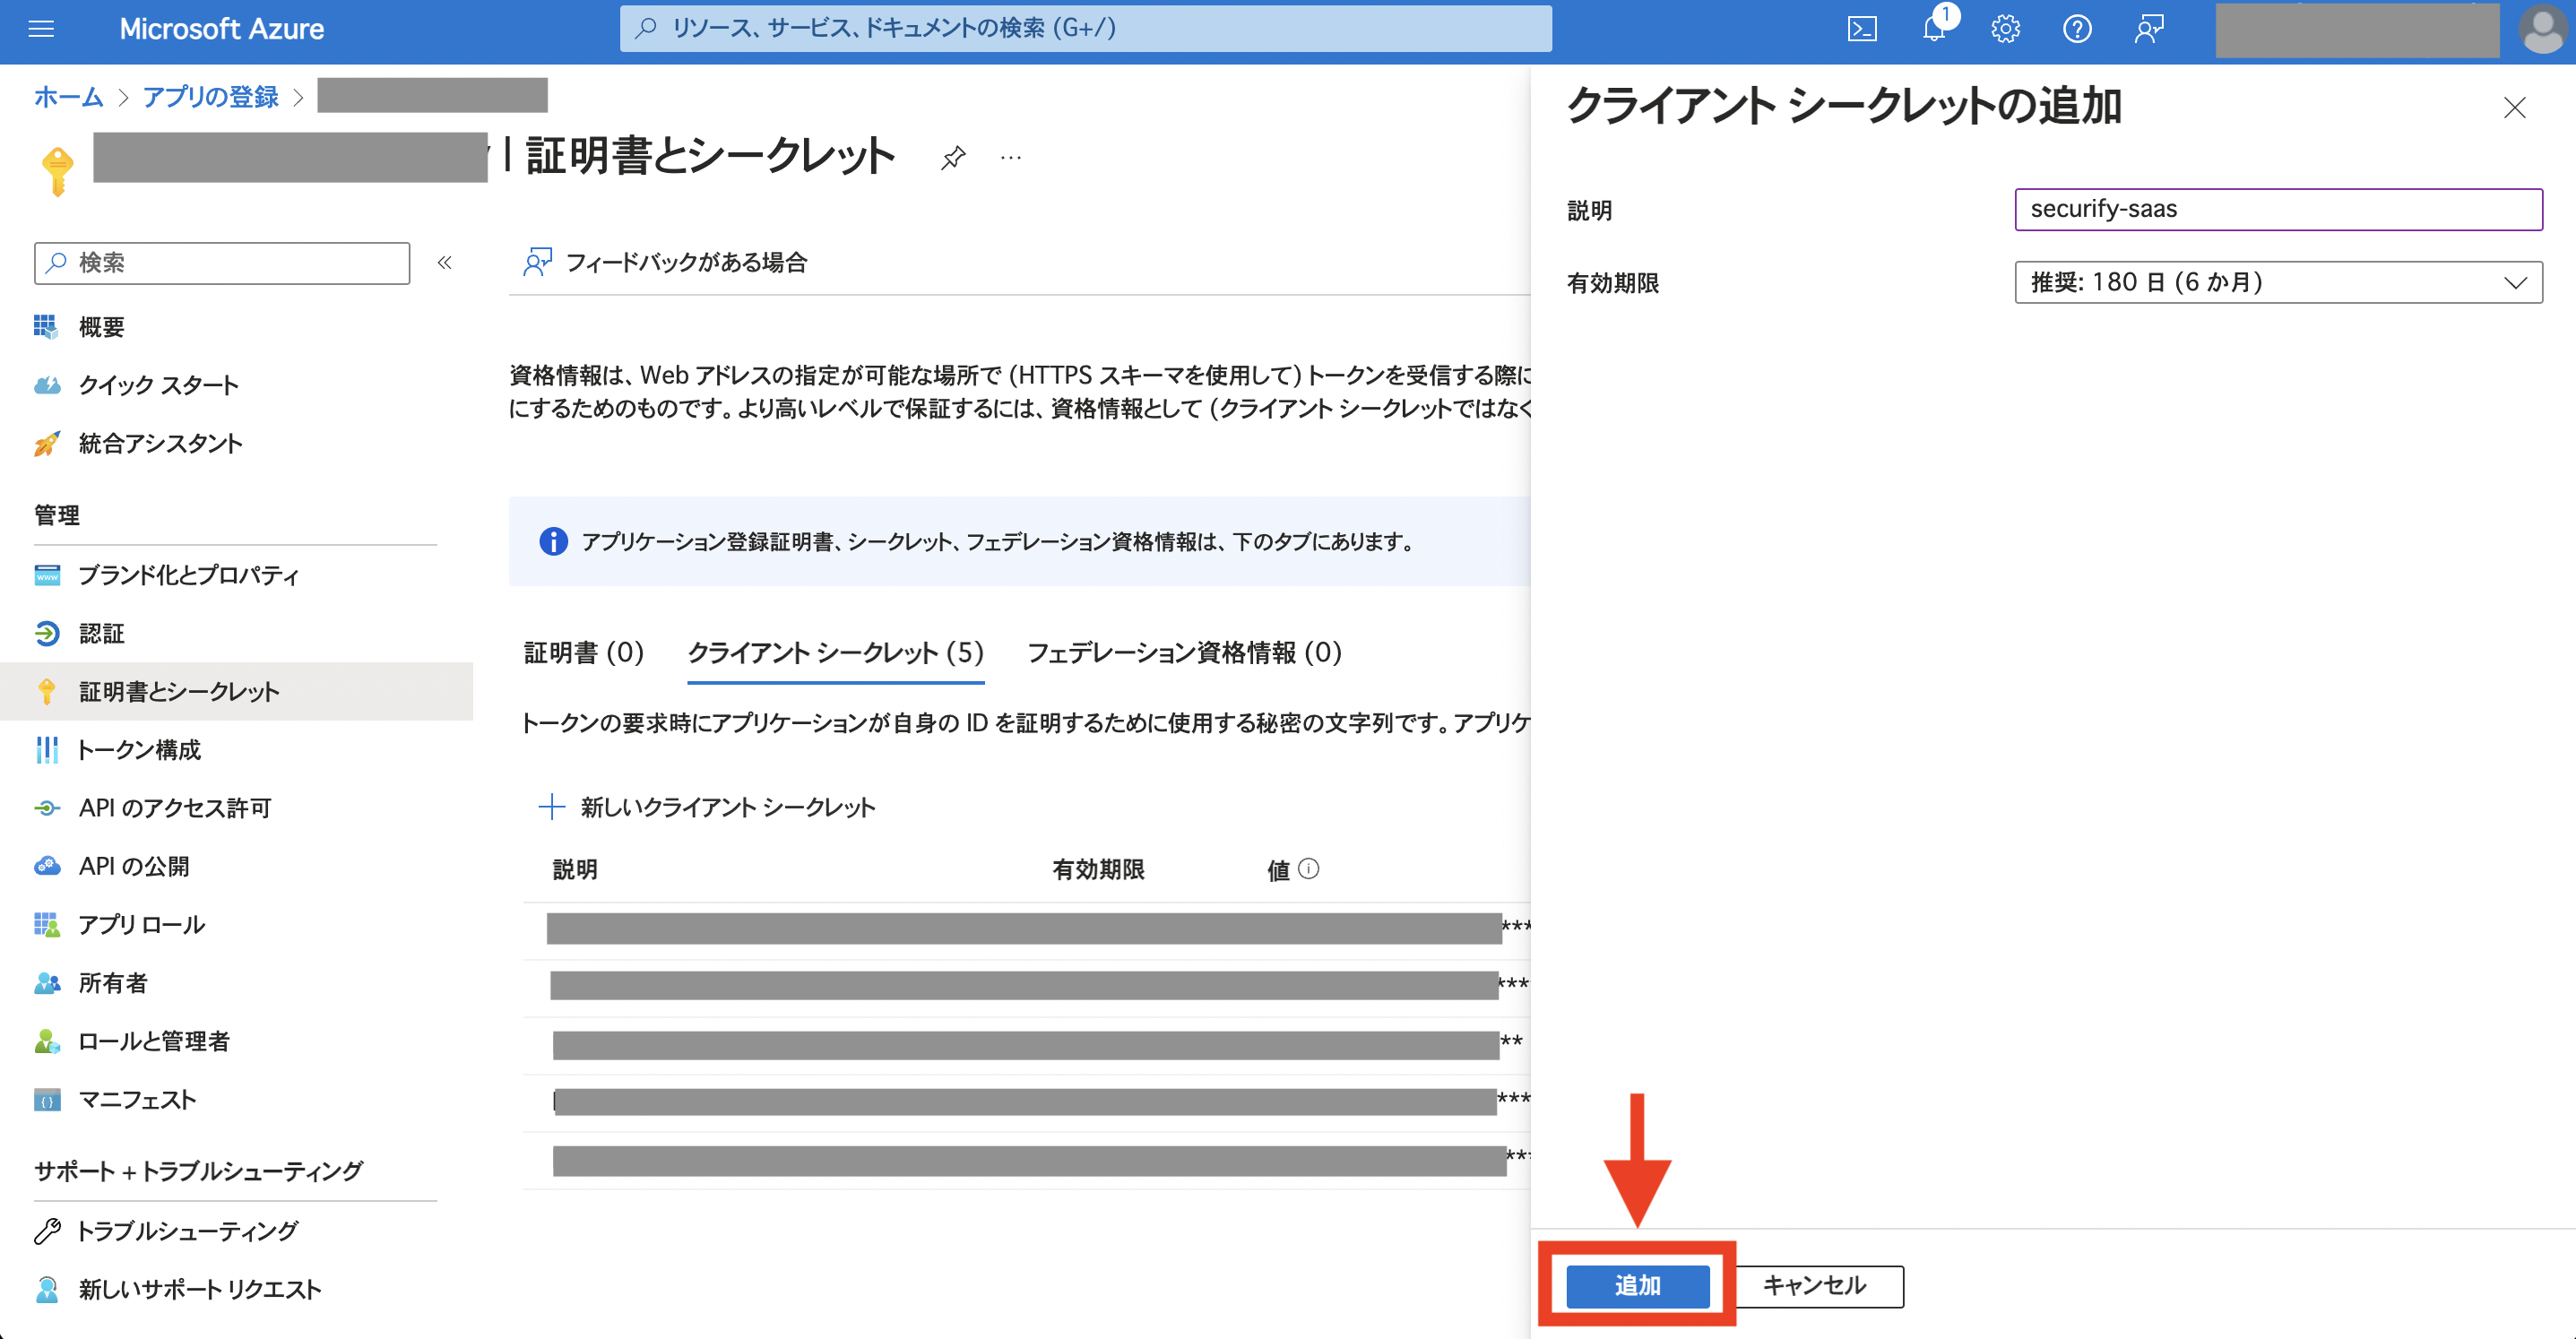Click the 値 column header
Viewport: 2576px width, 1339px height.
coord(1278,869)
